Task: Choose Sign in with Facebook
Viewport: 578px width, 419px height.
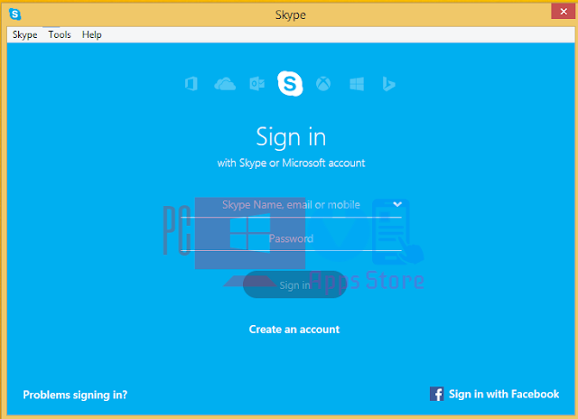Action: (x=494, y=394)
